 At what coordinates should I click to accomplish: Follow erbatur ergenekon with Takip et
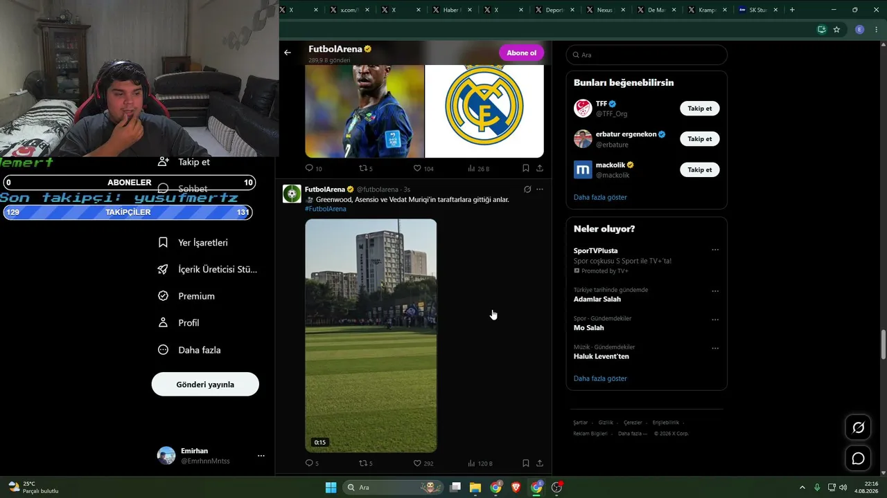[700, 139]
